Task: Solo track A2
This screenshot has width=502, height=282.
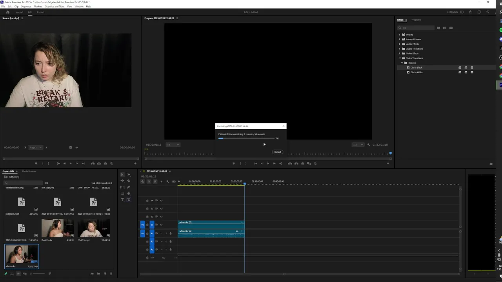Action: point(166,241)
